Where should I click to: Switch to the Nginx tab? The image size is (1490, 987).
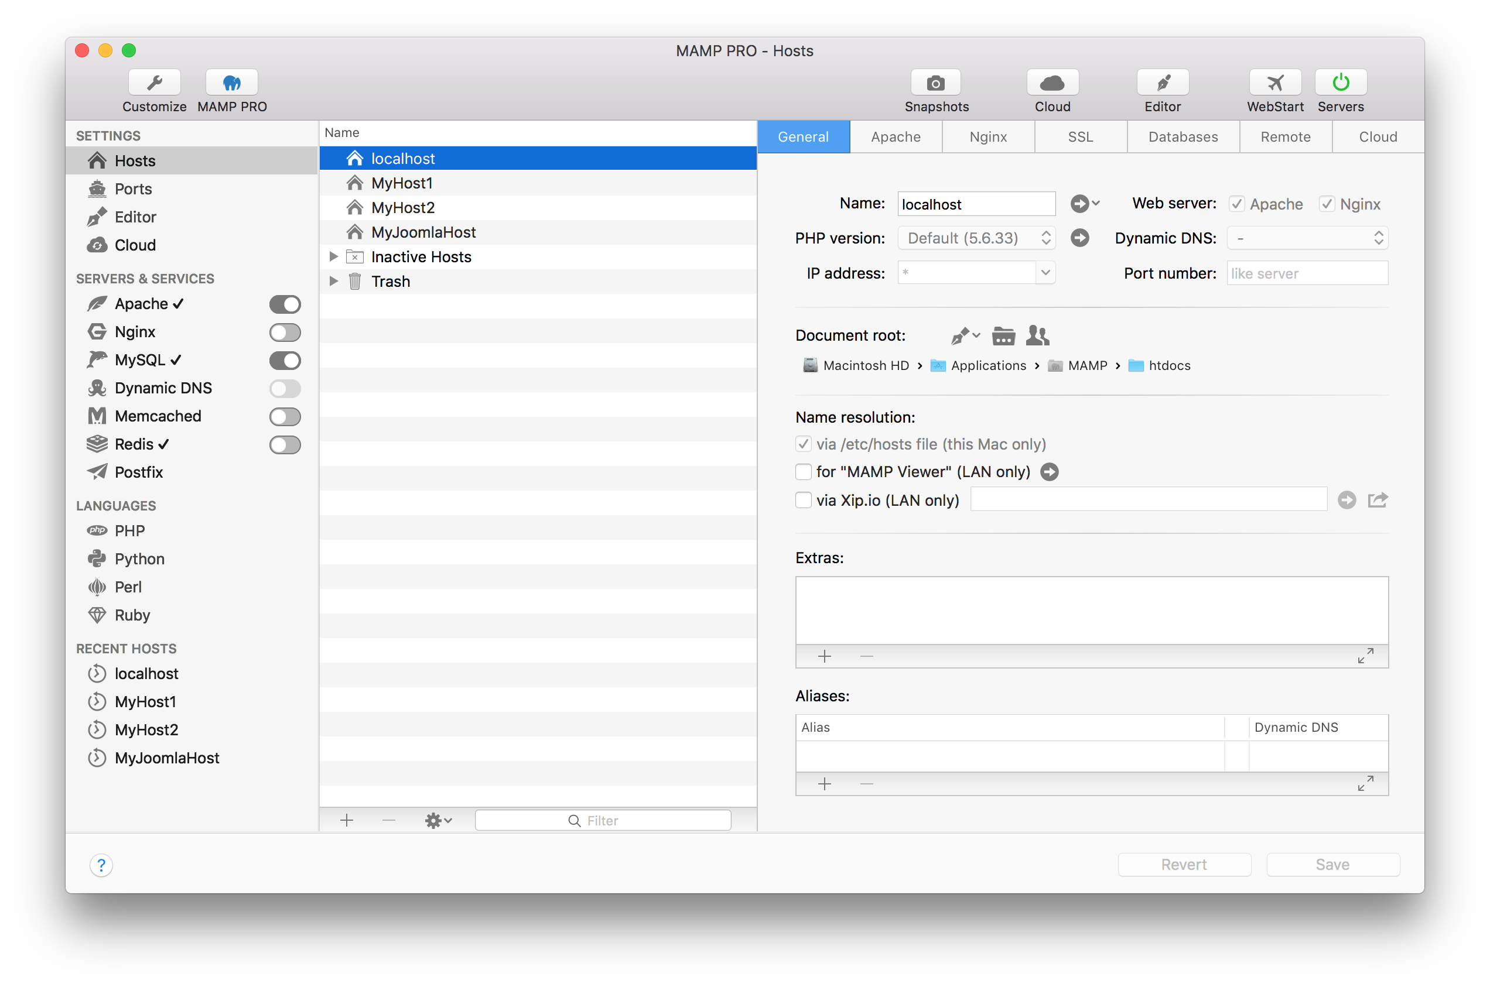(988, 136)
